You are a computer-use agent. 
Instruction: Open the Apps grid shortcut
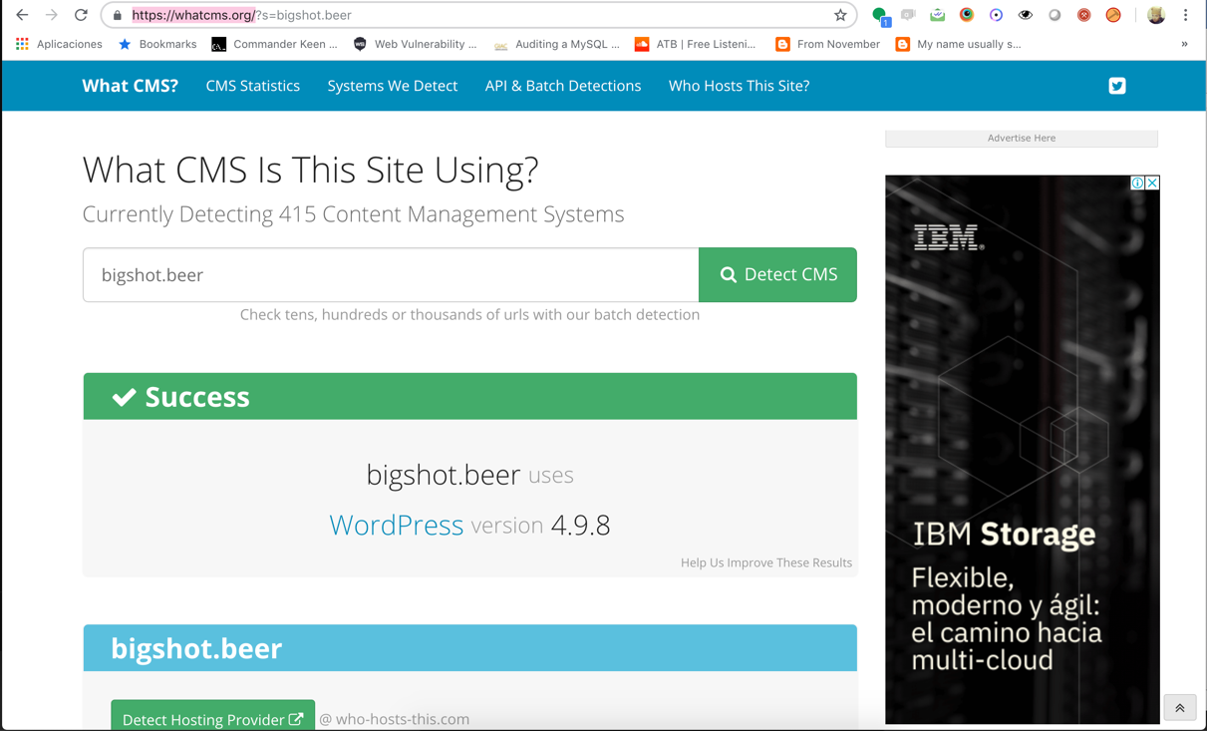point(22,44)
